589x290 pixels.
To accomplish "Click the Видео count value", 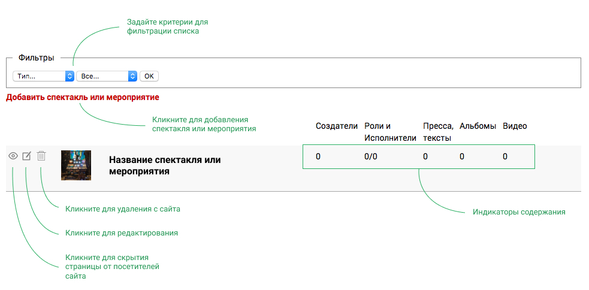I will (x=505, y=156).
